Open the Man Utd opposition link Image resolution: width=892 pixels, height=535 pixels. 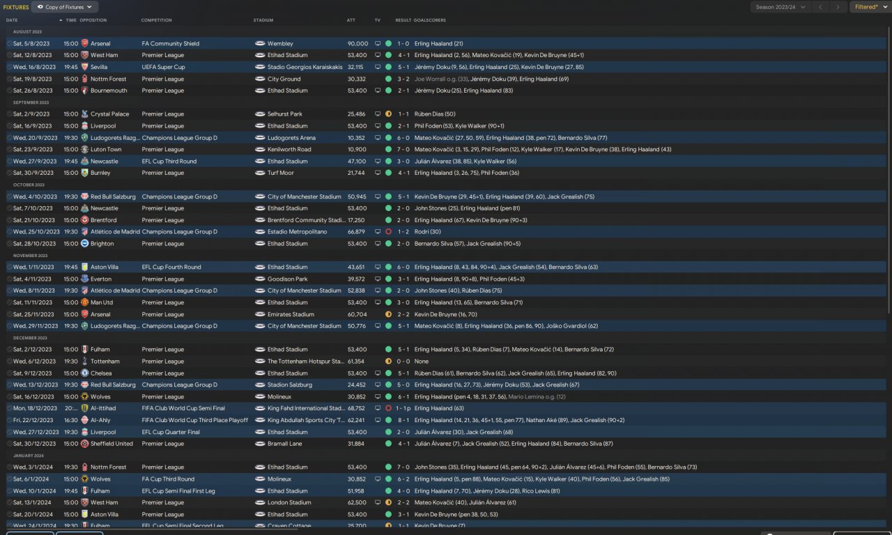102,302
